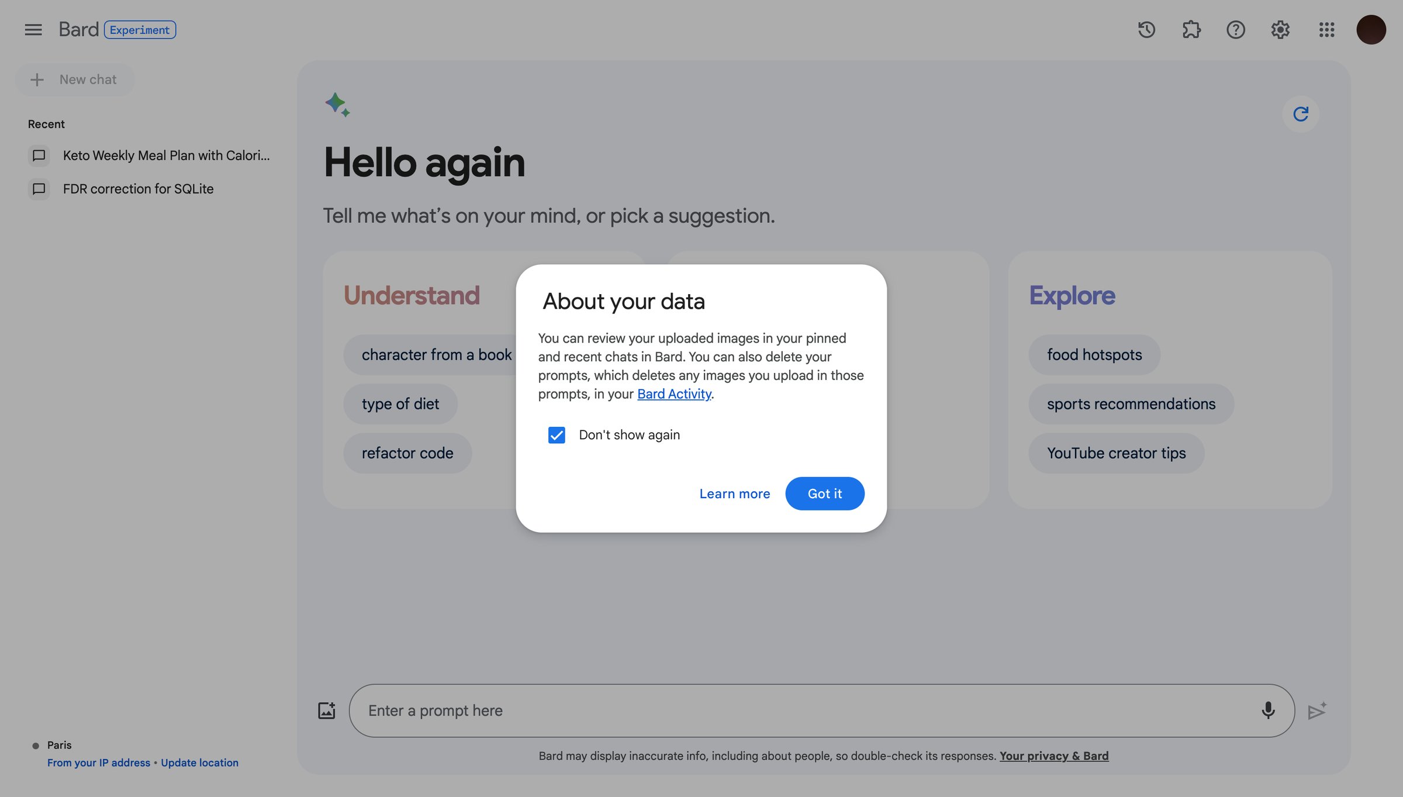The image size is (1403, 797).
Task: Open the account profile avatar
Action: (x=1371, y=29)
